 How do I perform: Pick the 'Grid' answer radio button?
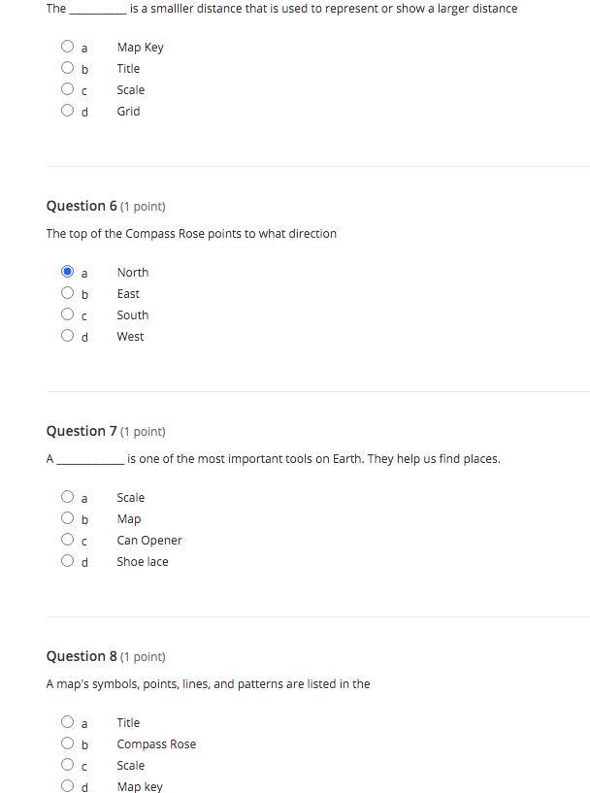68,111
